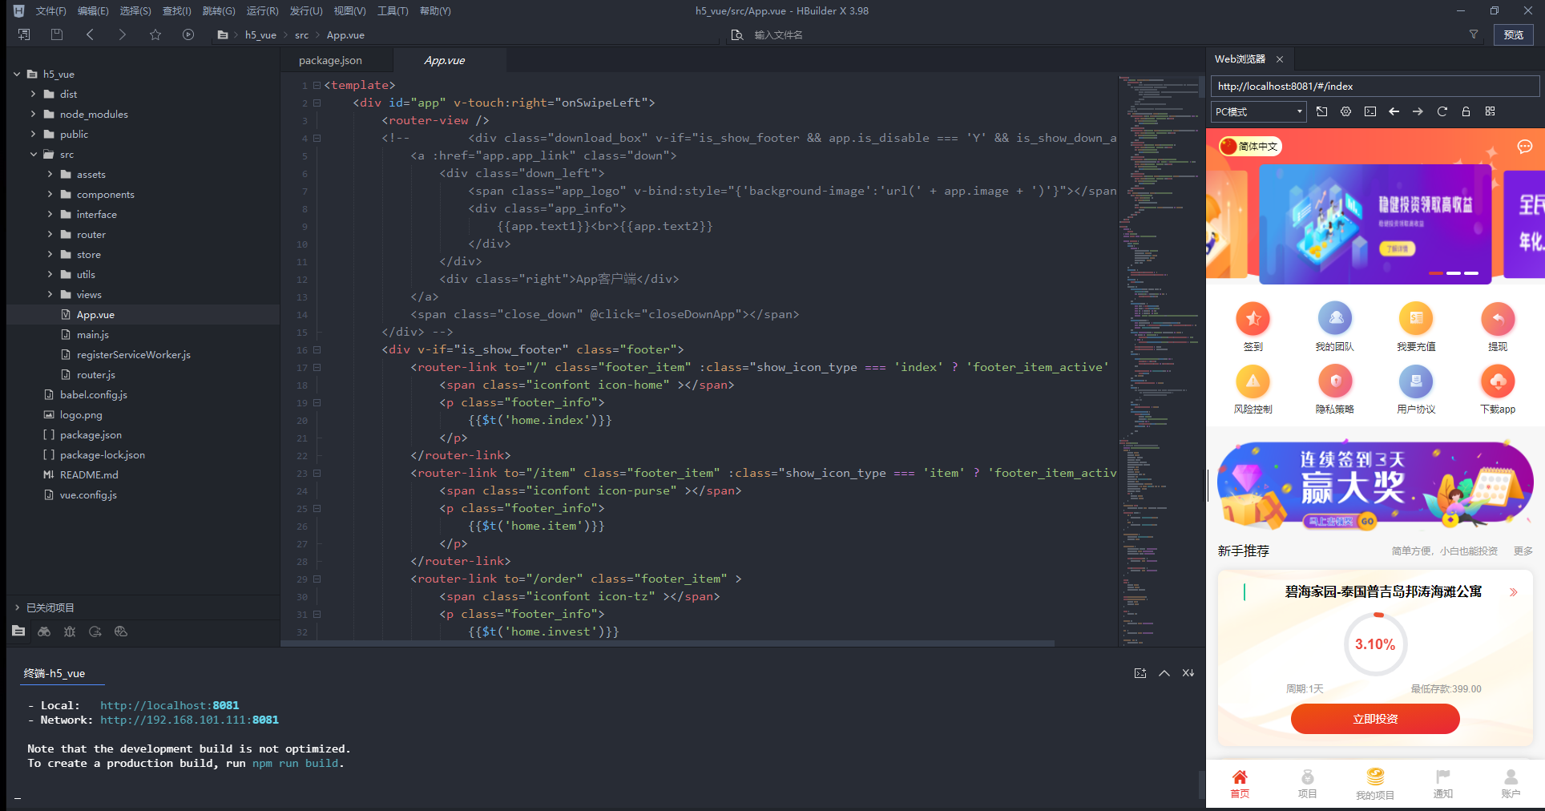Viewport: 1545px width, 811px height.
Task: Switch to the package.json editor tab
Action: pyautogui.click(x=330, y=60)
